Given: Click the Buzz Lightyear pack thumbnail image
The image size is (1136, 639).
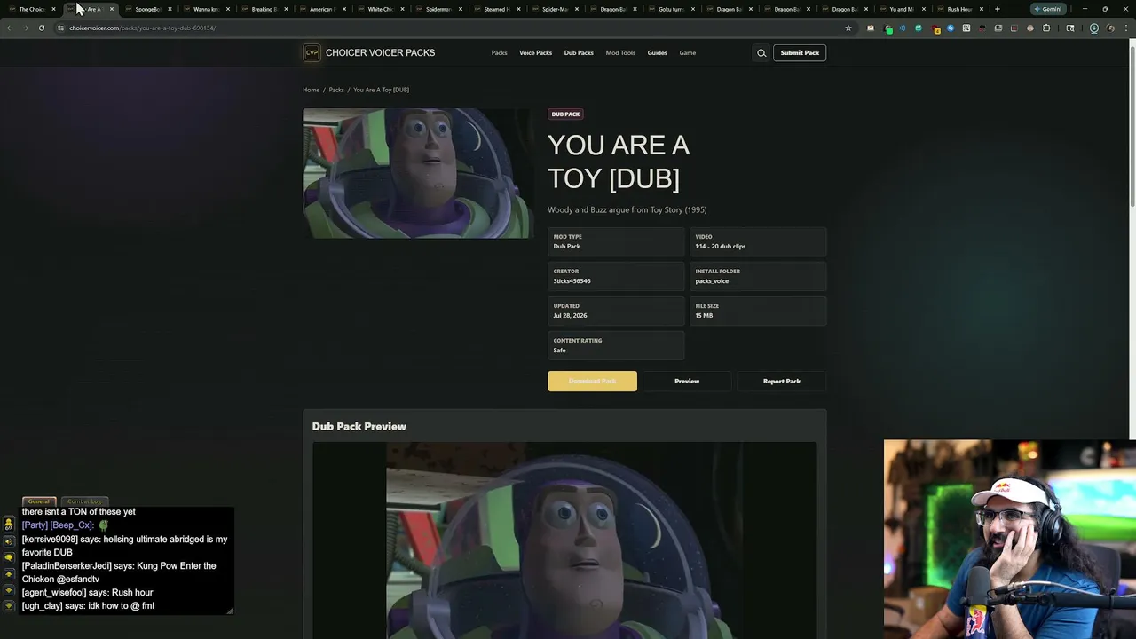Looking at the screenshot, I should pos(417,173).
